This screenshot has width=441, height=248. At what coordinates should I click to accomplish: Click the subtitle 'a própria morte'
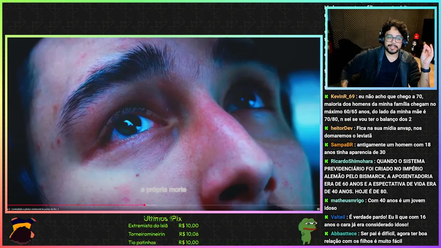point(164,190)
